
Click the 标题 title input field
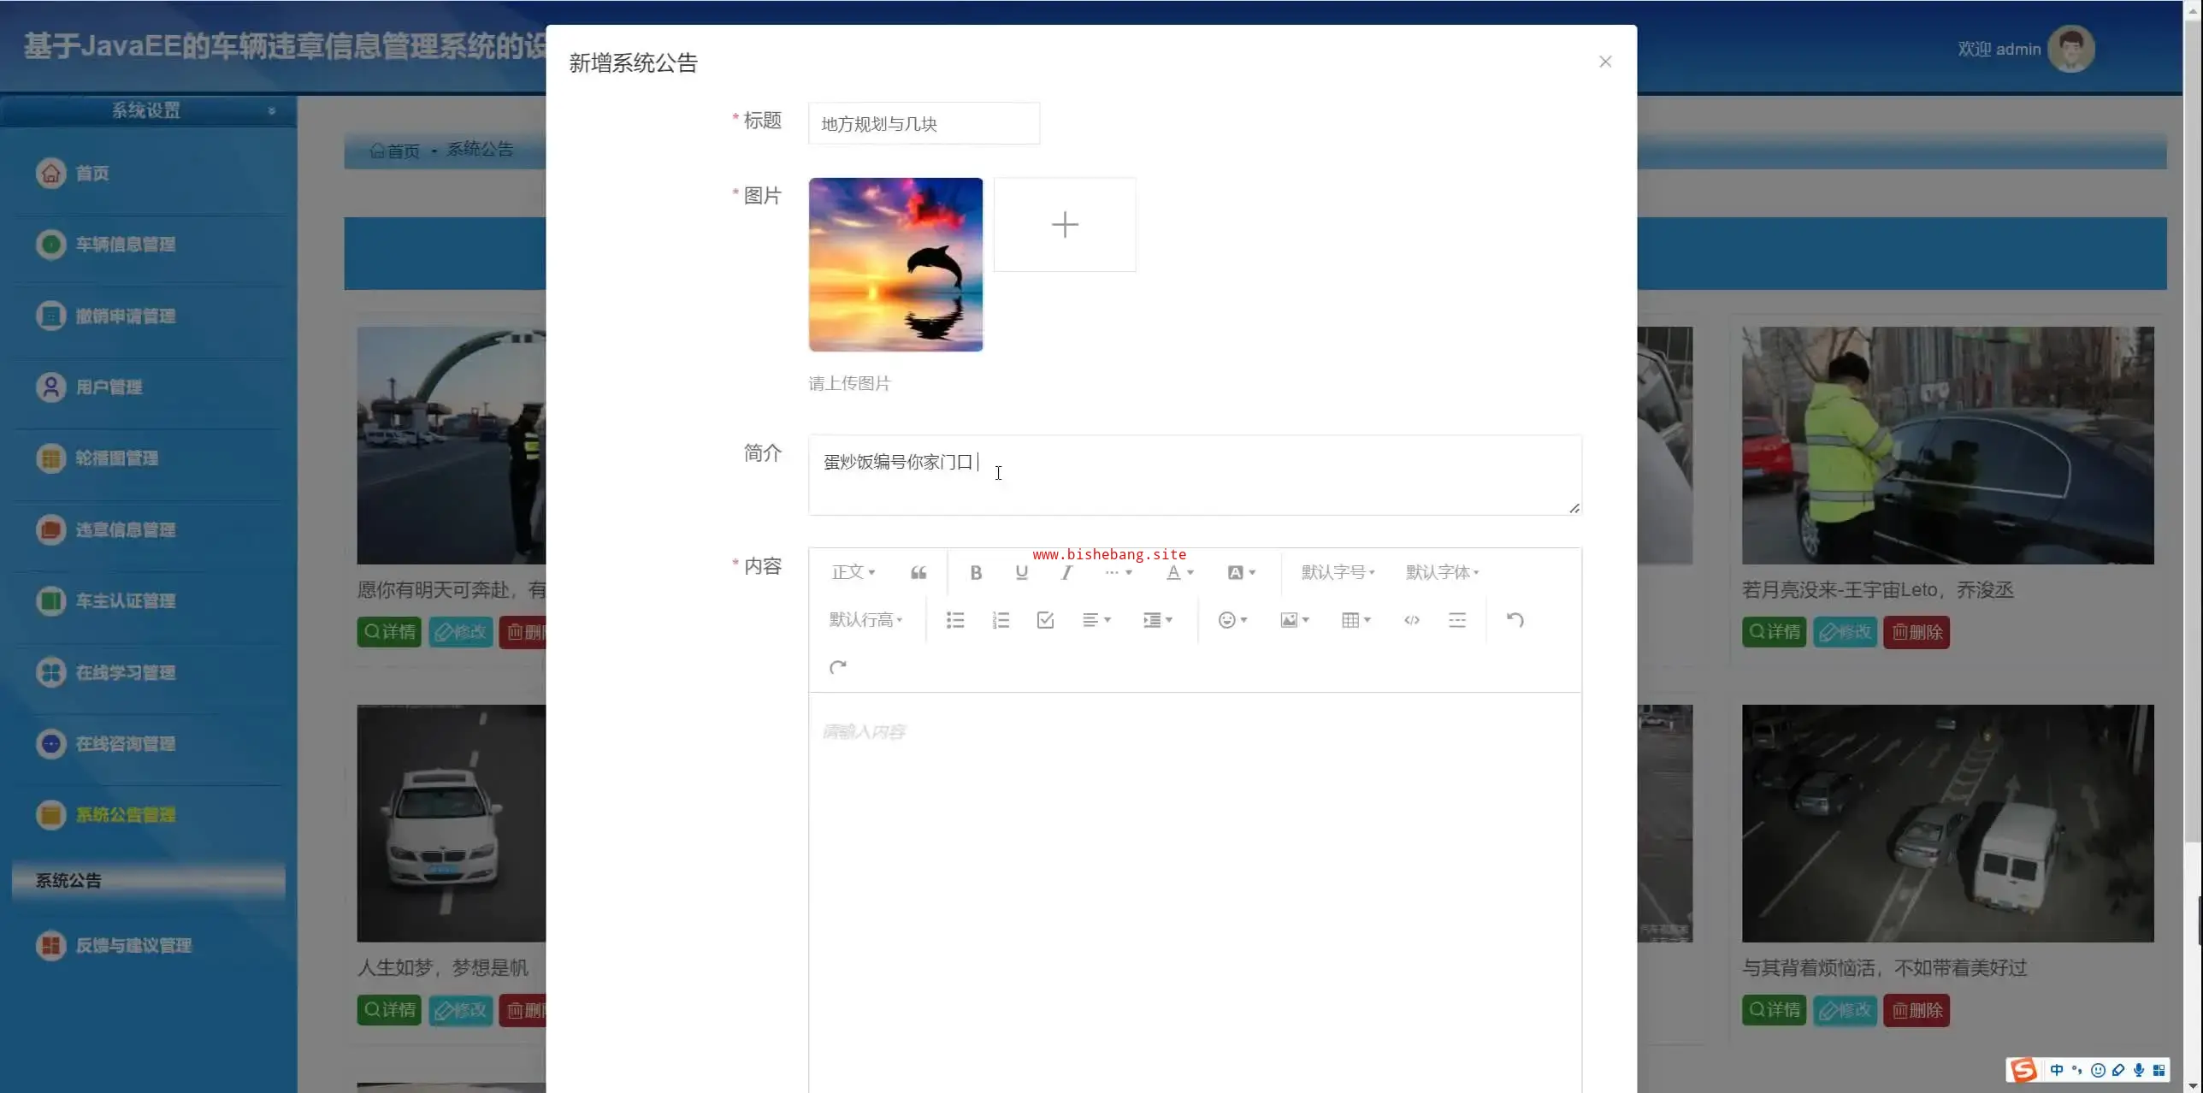pyautogui.click(x=924, y=124)
